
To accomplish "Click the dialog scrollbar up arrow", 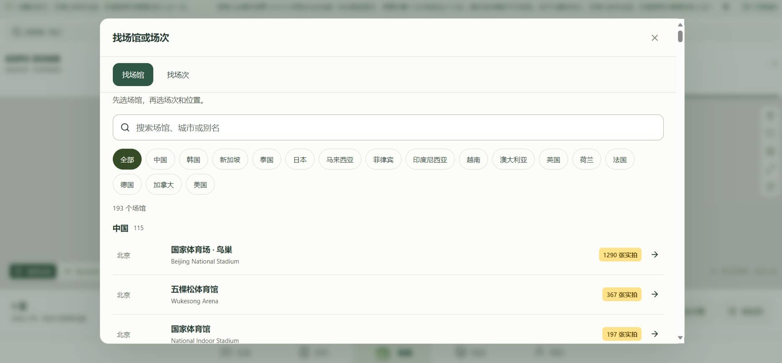I will click(x=680, y=25).
